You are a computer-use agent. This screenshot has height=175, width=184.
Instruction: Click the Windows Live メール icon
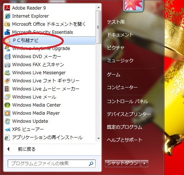(x=7, y=97)
